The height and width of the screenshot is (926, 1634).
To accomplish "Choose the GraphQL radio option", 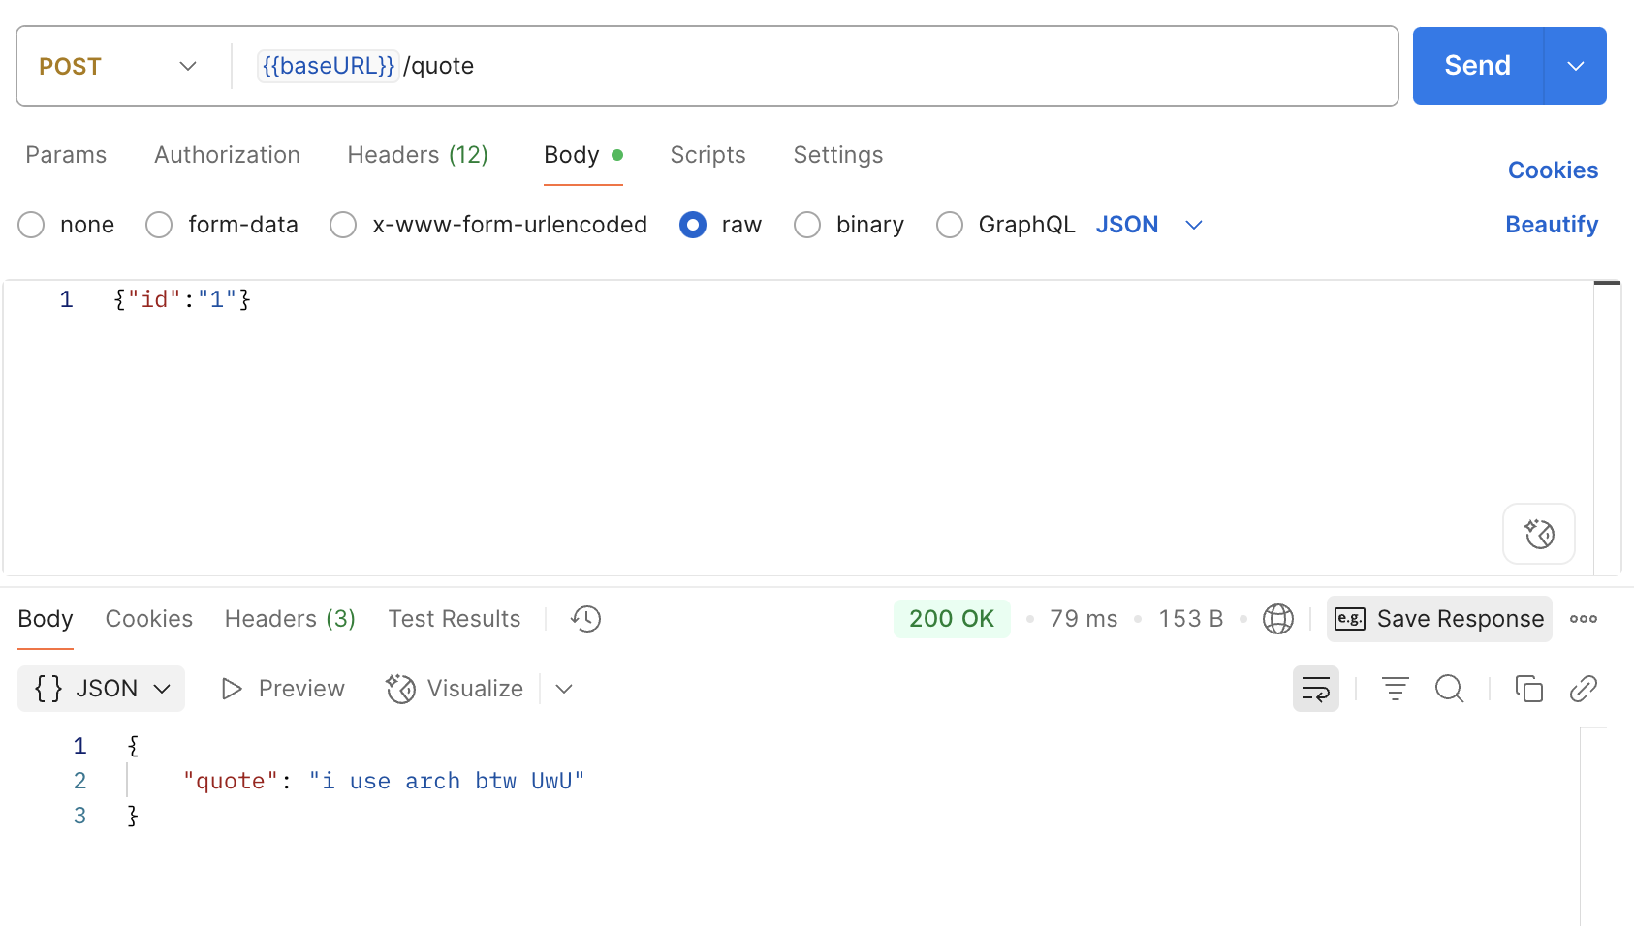I will pyautogui.click(x=950, y=225).
